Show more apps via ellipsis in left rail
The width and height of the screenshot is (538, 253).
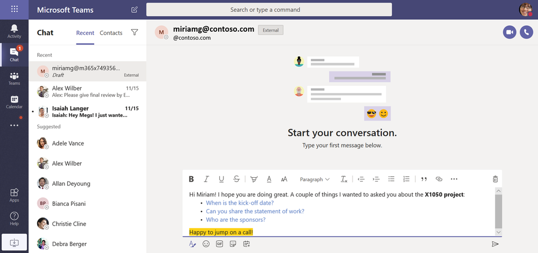coord(14,125)
